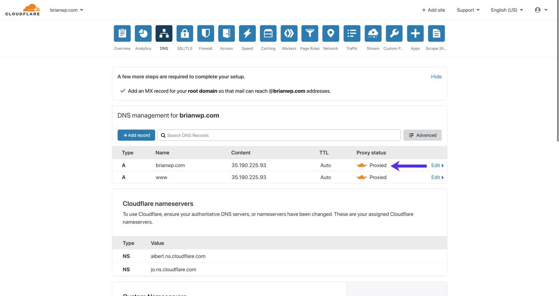Screen dimensions: 559x296
Task: Select the Analytics icon
Action: click(143, 33)
